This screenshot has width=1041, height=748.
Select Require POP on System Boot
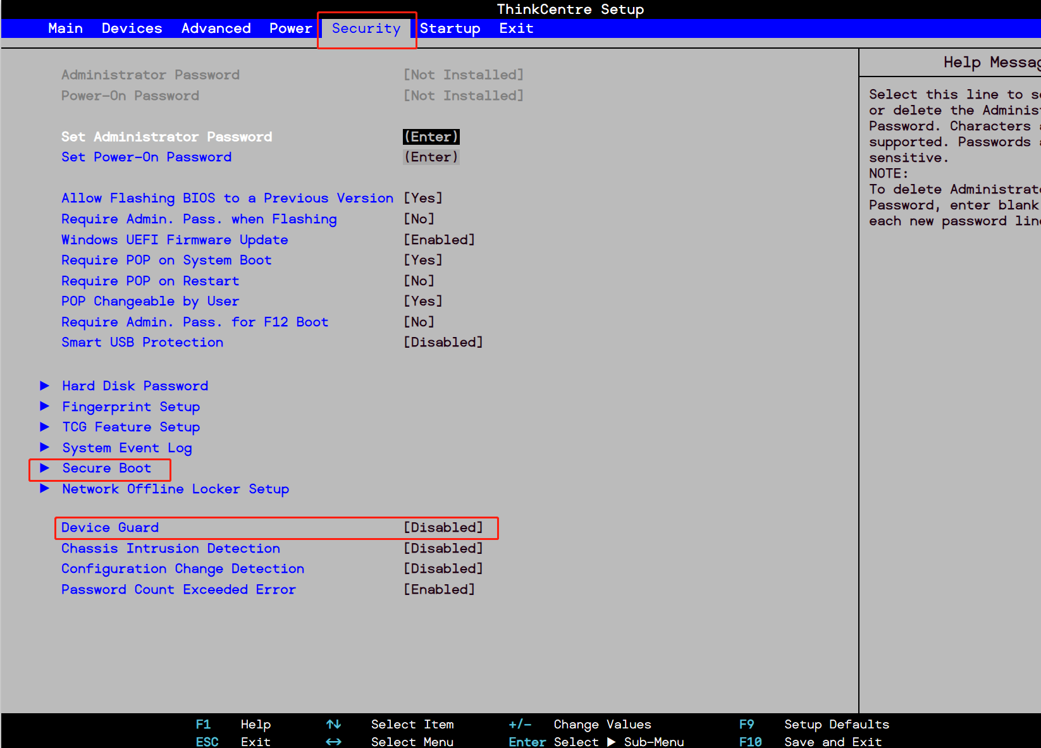[166, 260]
